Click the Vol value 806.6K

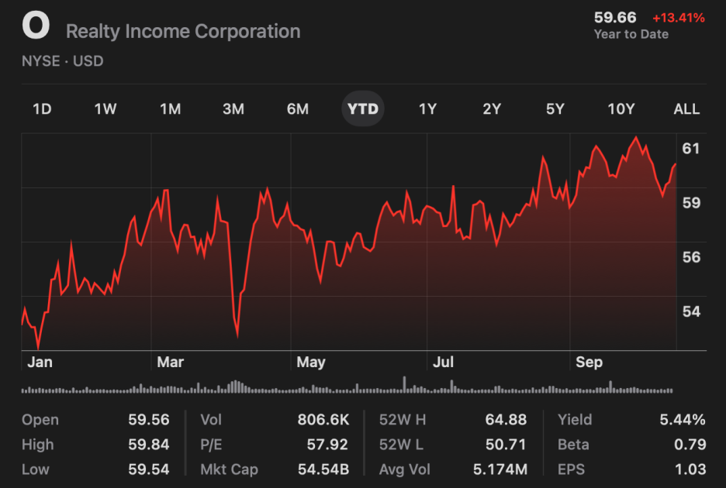pyautogui.click(x=323, y=420)
